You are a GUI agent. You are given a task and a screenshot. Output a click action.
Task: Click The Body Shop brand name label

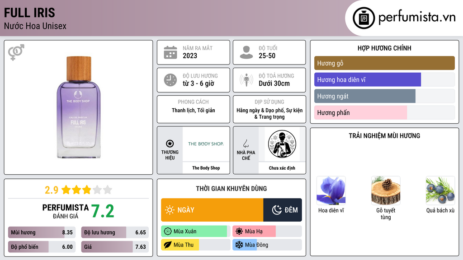pos(206,168)
